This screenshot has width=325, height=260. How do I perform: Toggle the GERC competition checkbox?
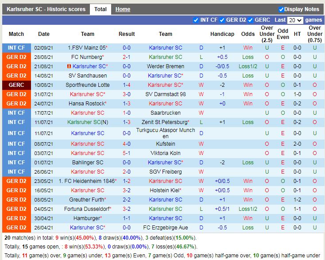251,20
